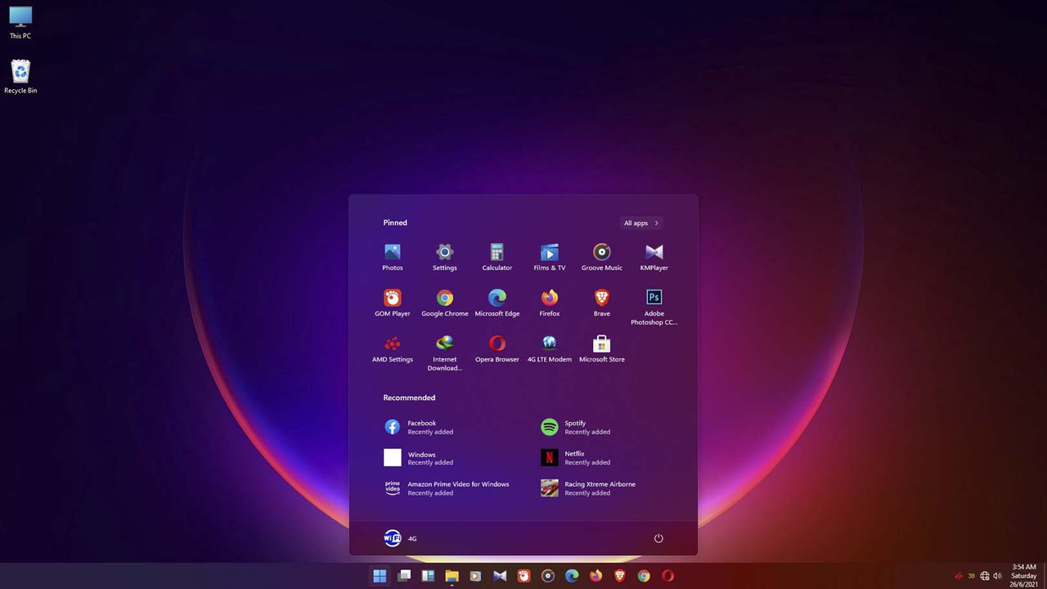
Task: Open Microsoft Store from pinned apps
Action: coord(602,348)
